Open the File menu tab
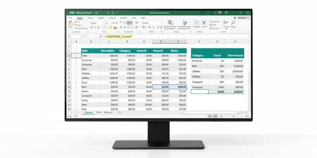 [70, 18]
